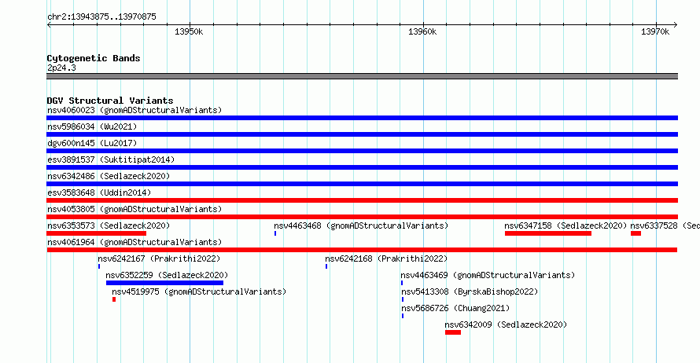The height and width of the screenshot is (363, 700).
Task: Click the red bar under nsv4053805
Action: click(362, 217)
